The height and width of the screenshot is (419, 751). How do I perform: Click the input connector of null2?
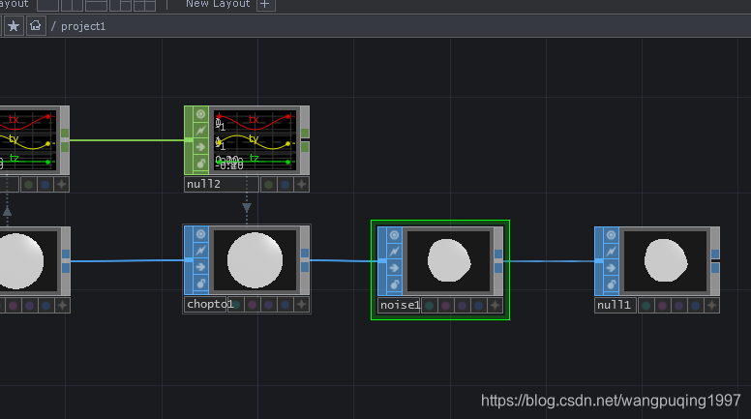click(x=189, y=139)
